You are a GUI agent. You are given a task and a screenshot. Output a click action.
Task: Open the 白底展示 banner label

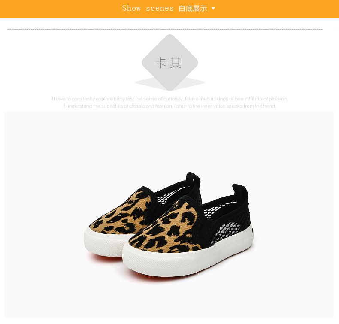click(193, 9)
